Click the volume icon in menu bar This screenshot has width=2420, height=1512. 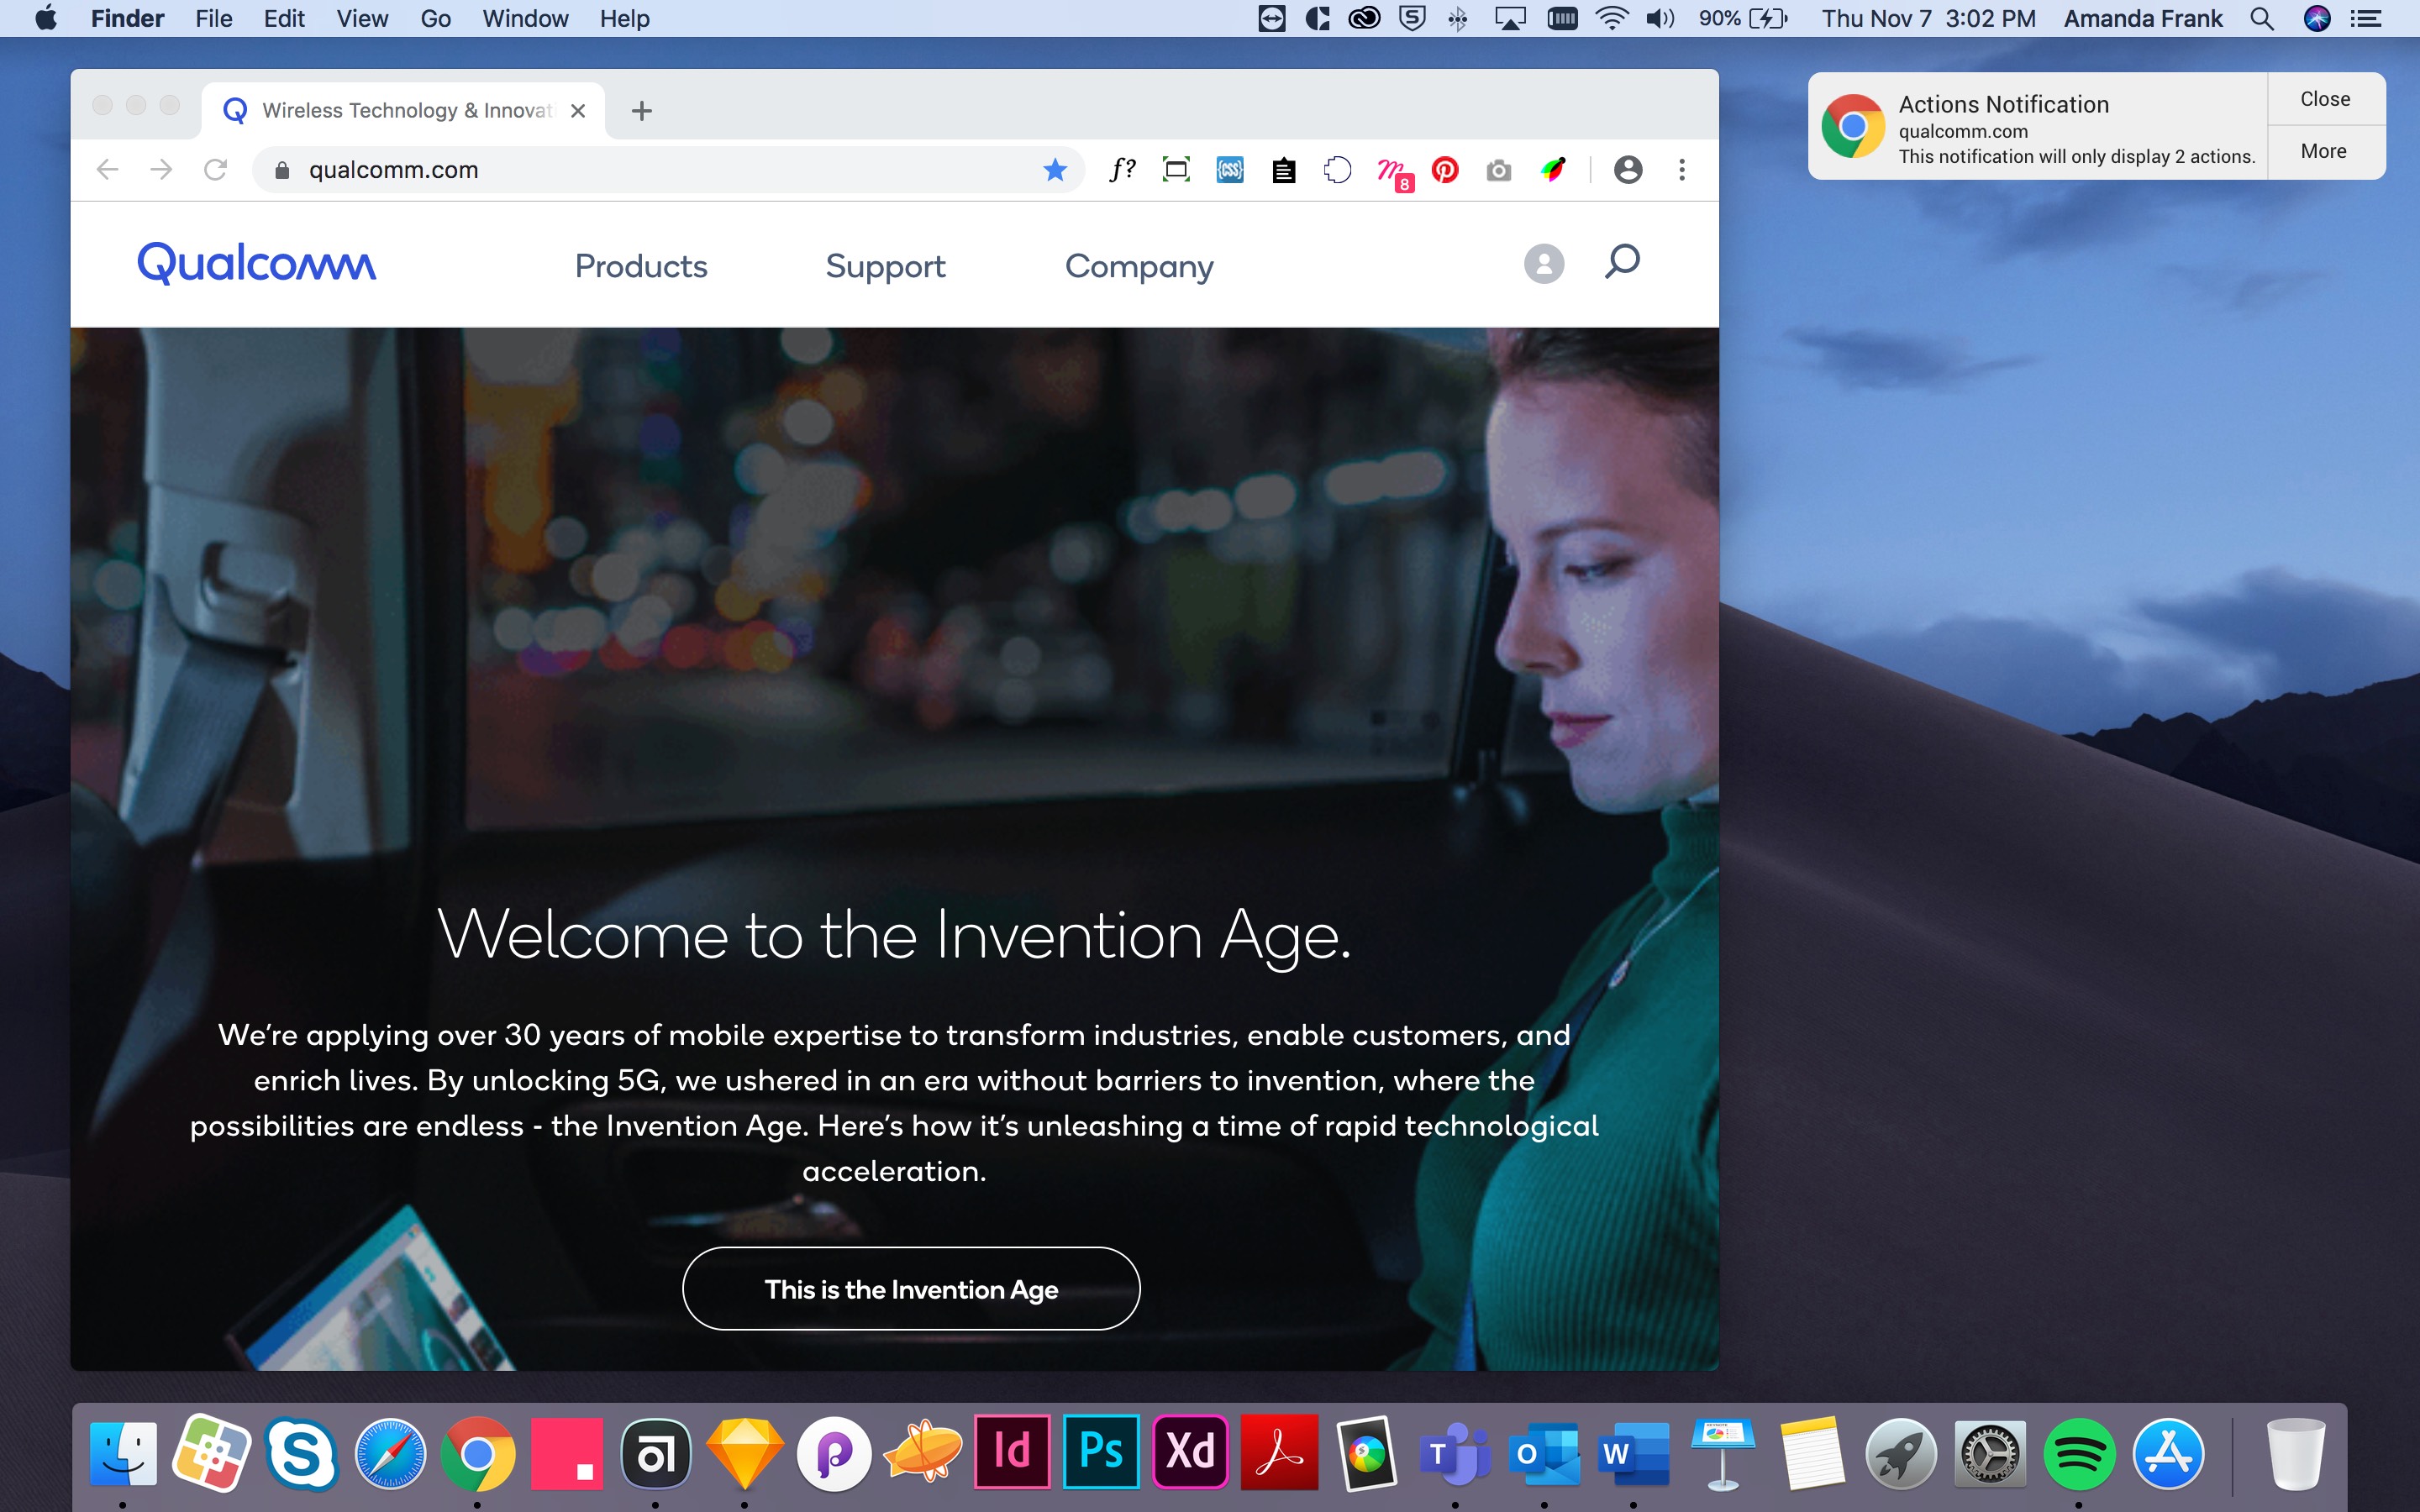pyautogui.click(x=1660, y=18)
